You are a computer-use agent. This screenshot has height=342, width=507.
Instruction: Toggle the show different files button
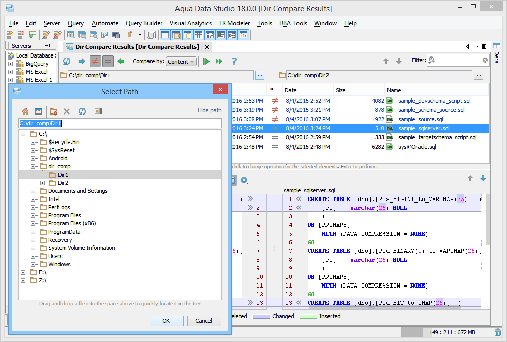pos(95,61)
